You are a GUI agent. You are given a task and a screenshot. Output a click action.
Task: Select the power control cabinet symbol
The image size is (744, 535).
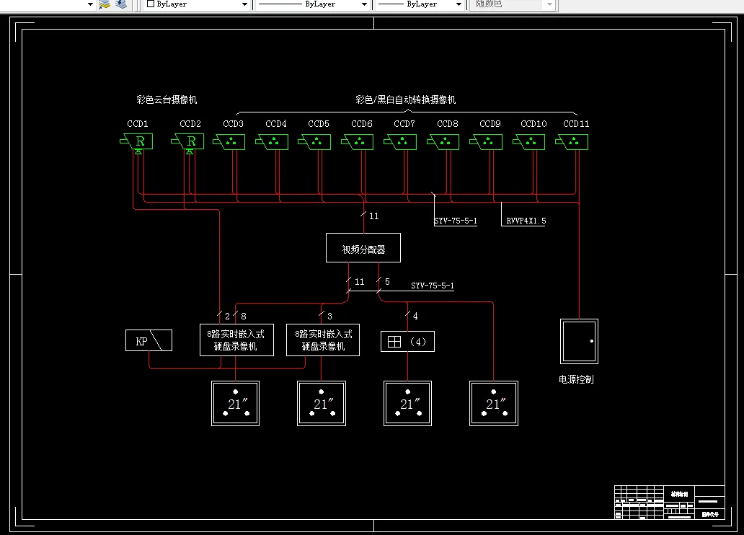pyautogui.click(x=580, y=341)
